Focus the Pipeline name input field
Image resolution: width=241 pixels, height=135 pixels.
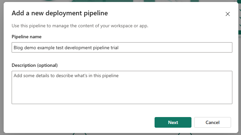tap(122, 48)
